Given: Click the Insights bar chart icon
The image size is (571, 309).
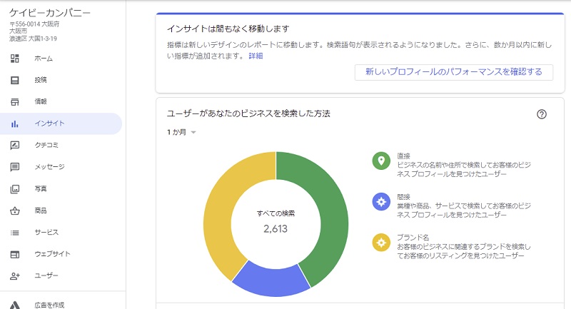Looking at the screenshot, I should [14, 123].
